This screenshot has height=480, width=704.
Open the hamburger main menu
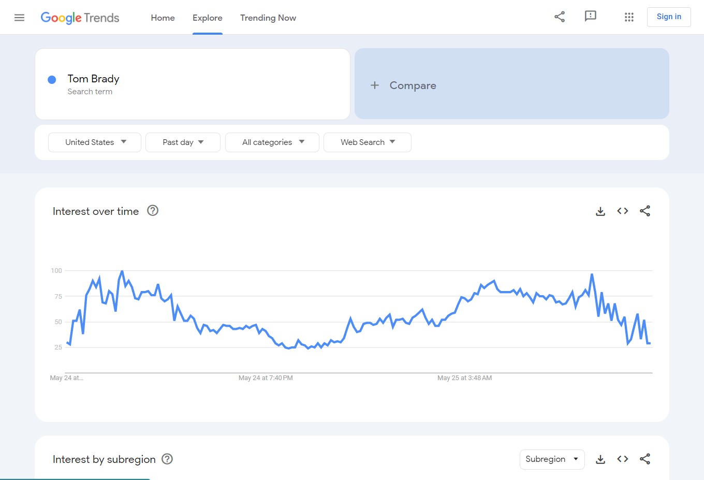pos(19,18)
